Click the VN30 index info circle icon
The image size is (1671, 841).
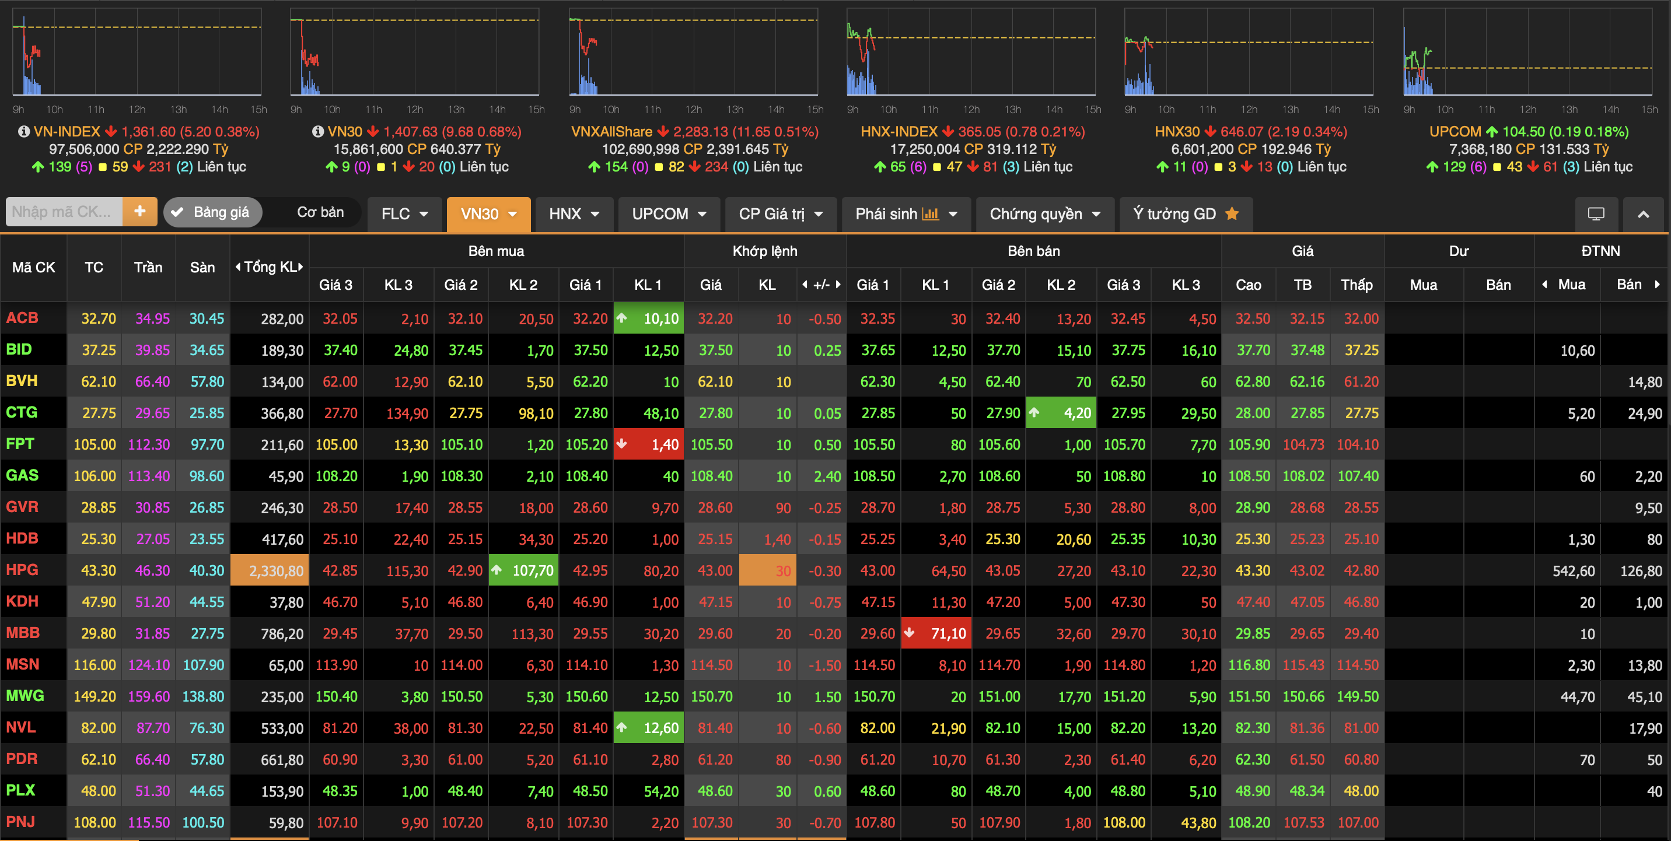(x=318, y=132)
